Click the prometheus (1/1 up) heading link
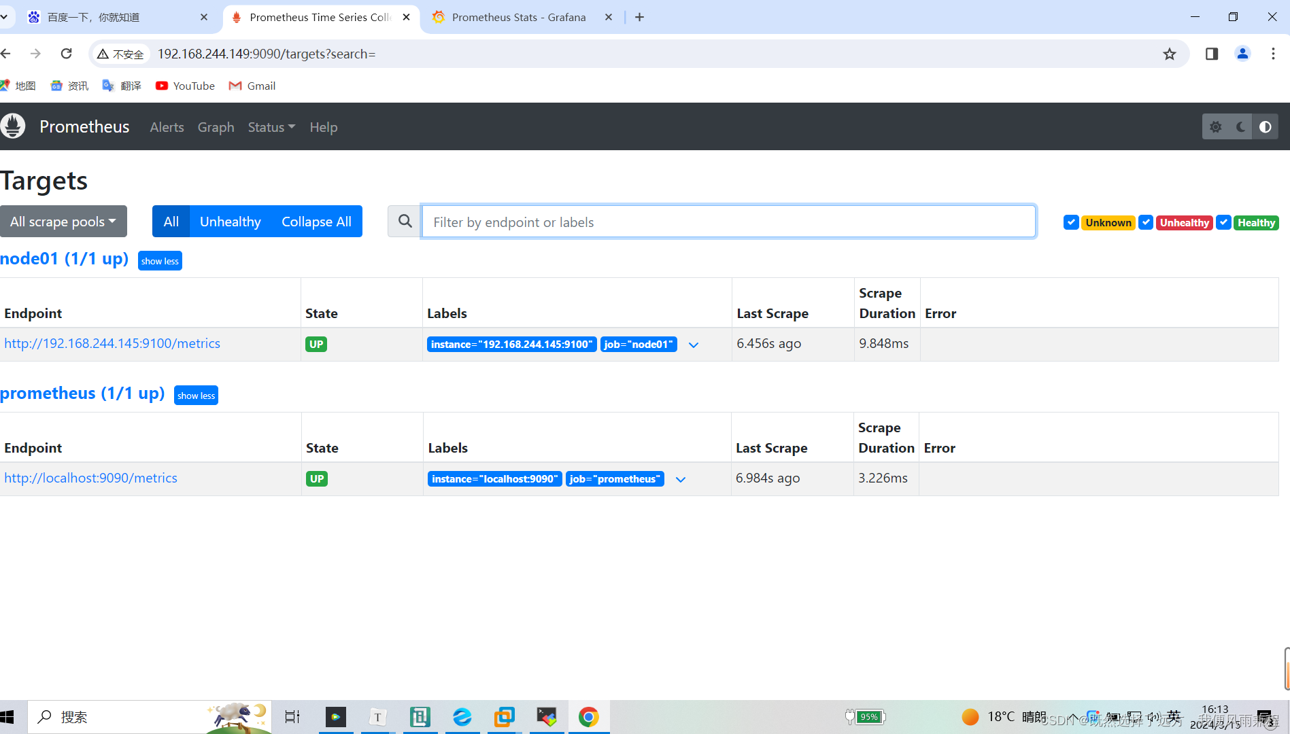Viewport: 1290px width, 734px height. click(82, 394)
